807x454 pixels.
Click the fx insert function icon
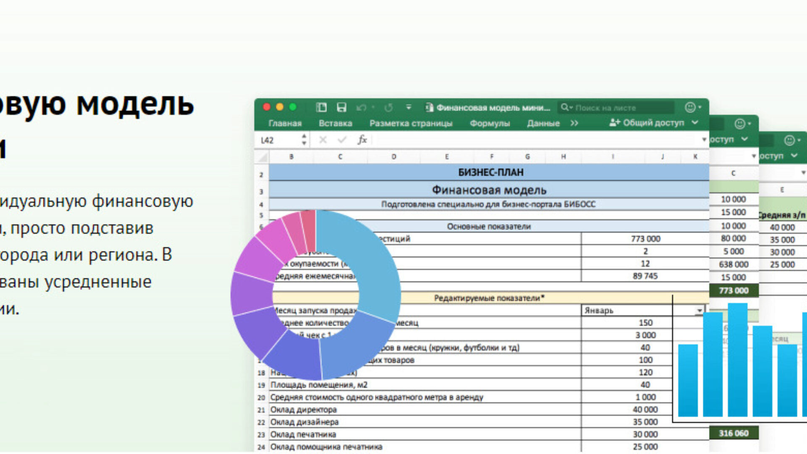(362, 140)
